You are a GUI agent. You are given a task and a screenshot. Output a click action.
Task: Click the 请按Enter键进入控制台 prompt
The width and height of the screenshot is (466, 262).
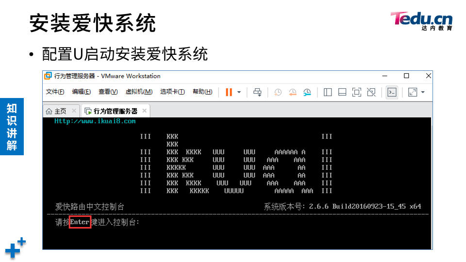(x=97, y=222)
